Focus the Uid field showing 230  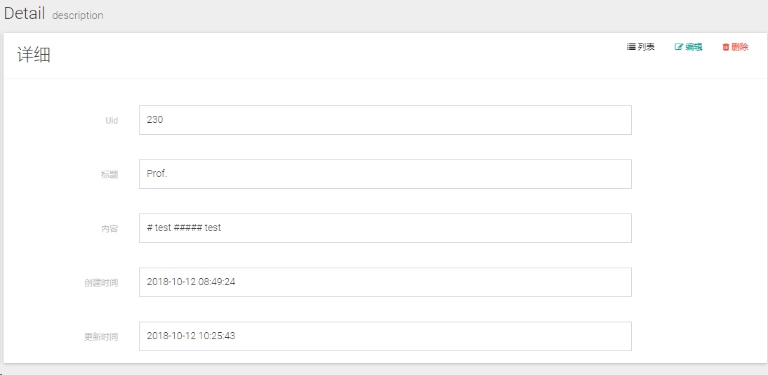click(x=385, y=120)
